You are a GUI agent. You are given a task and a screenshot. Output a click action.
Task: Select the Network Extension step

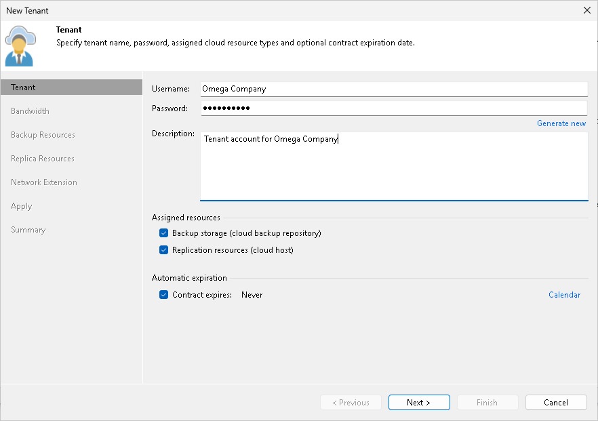(x=43, y=182)
